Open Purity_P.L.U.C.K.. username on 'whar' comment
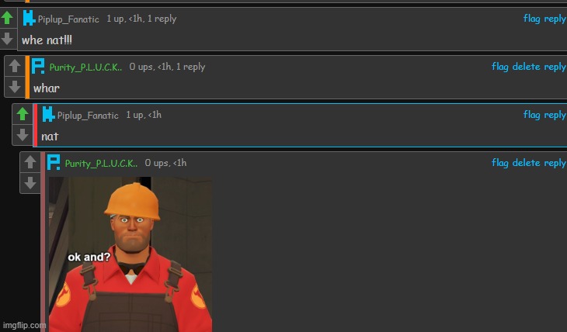This screenshot has height=332, width=567. coord(85,67)
